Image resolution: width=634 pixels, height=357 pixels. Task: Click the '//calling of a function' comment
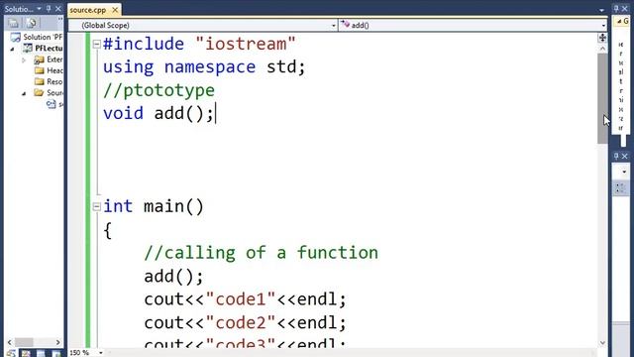point(262,253)
